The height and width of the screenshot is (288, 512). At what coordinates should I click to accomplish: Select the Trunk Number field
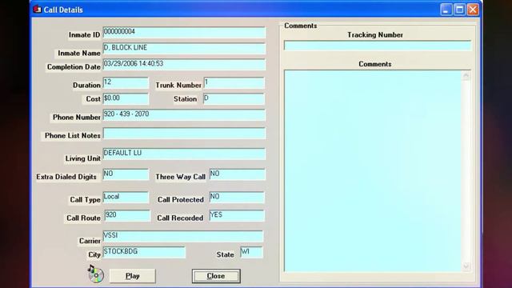tap(234, 82)
